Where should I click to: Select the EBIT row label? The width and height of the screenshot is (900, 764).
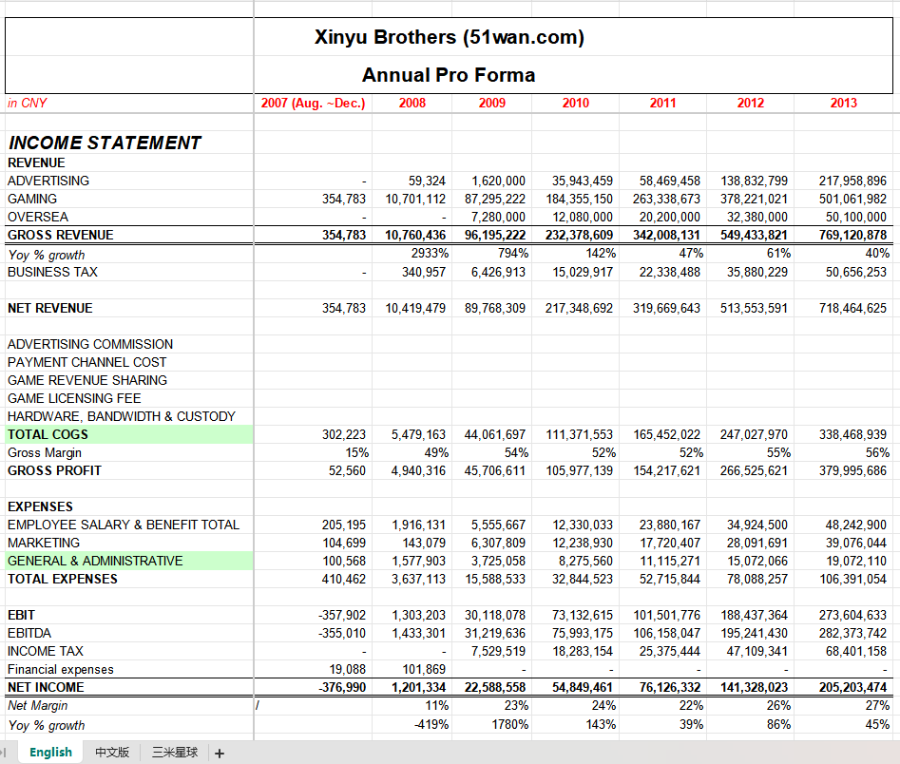pos(21,616)
